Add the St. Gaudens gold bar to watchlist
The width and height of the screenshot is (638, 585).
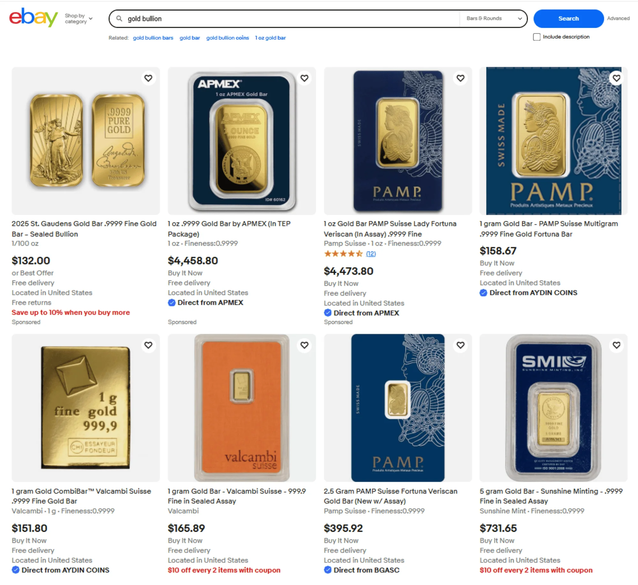(148, 78)
